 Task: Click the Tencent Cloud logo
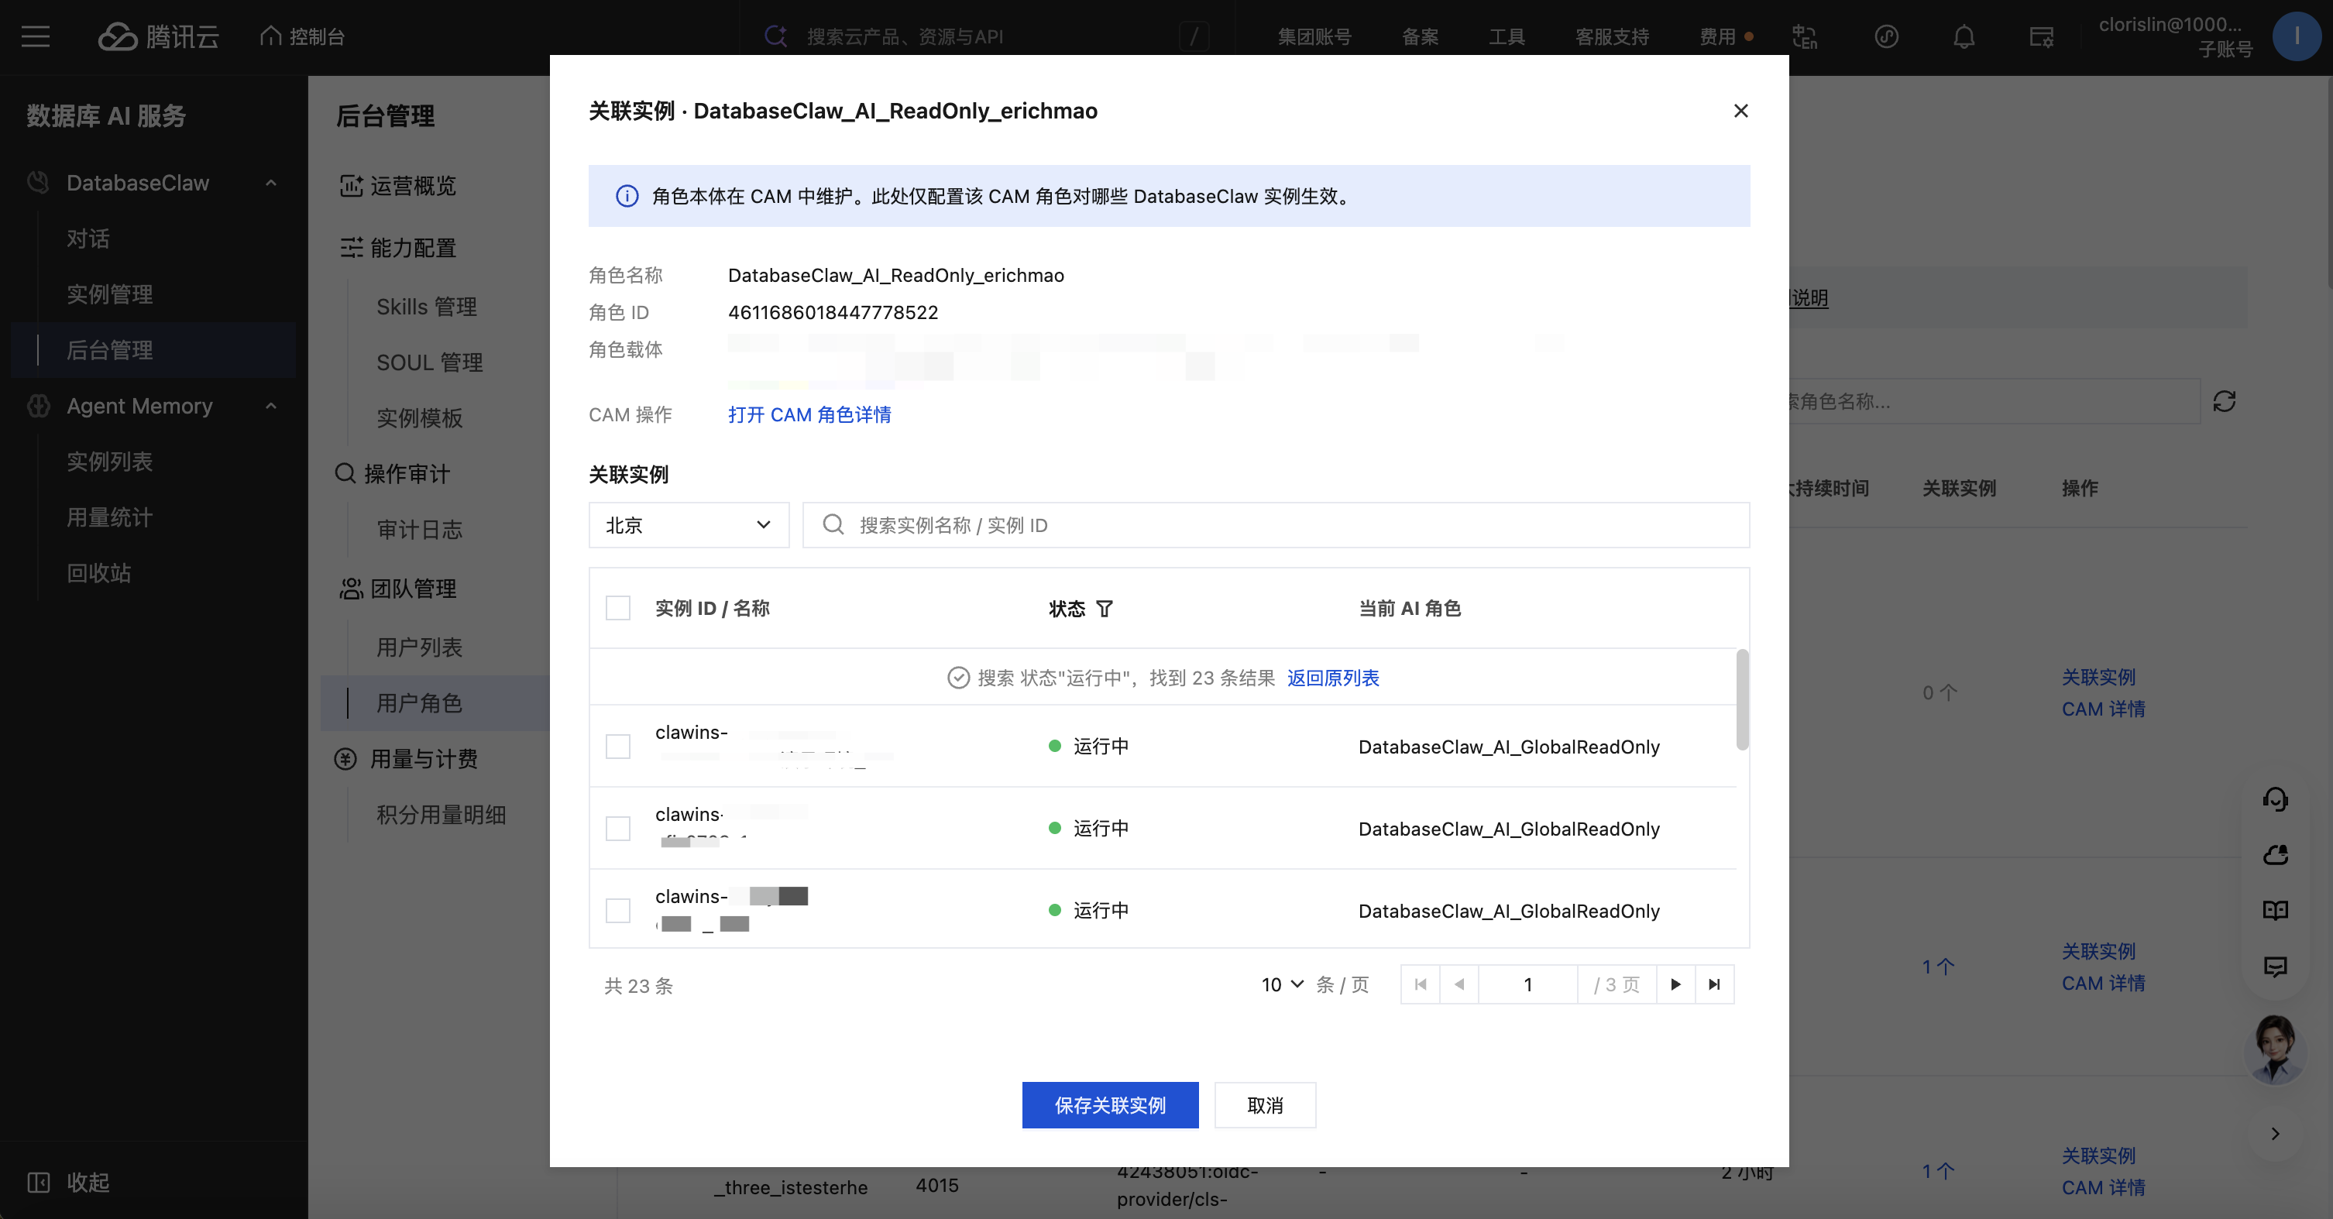(x=159, y=36)
